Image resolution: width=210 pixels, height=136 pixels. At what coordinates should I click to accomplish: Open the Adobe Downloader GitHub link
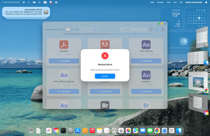130,34
